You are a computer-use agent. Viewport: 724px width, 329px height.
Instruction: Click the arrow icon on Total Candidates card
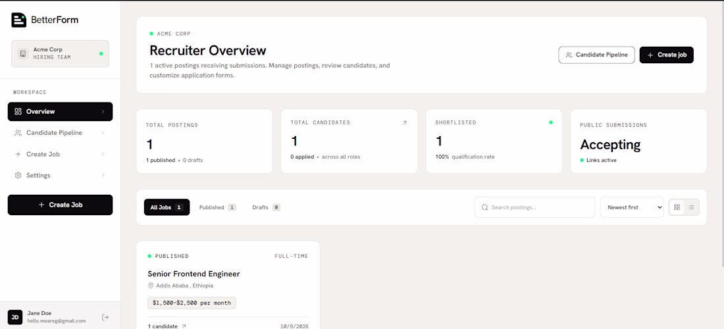pyautogui.click(x=405, y=123)
